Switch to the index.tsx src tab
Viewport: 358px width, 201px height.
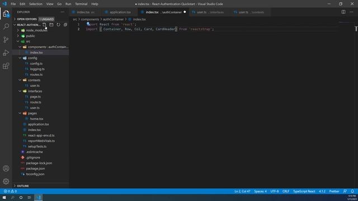[x=86, y=12]
